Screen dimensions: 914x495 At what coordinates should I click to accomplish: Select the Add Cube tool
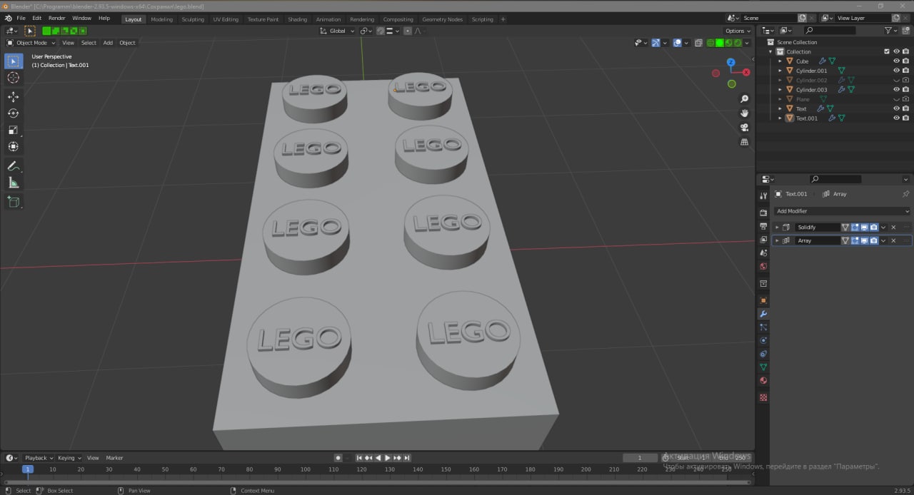click(x=14, y=202)
